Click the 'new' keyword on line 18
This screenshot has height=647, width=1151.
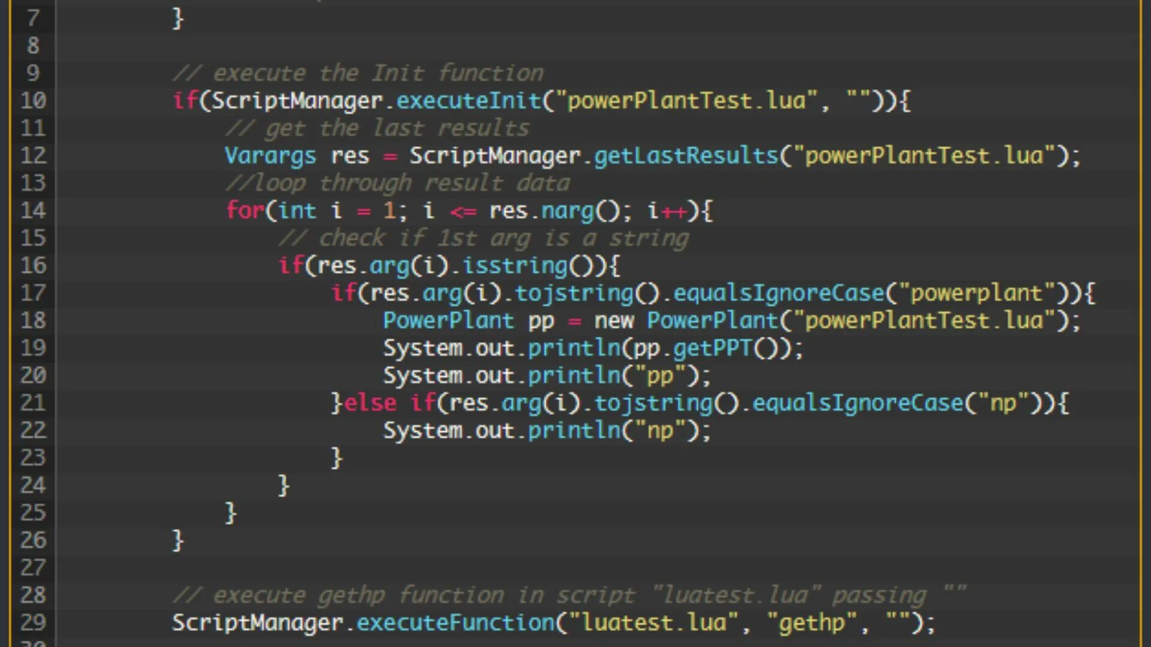(x=614, y=321)
